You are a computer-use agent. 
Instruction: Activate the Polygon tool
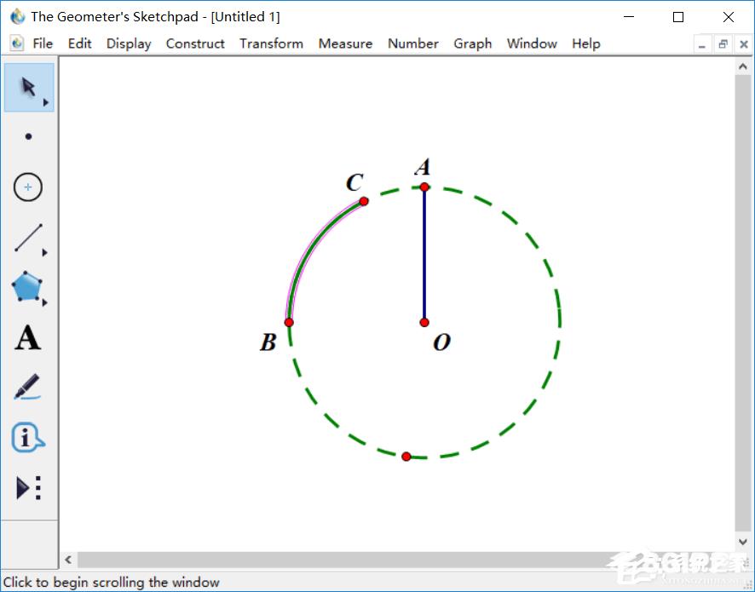click(28, 288)
